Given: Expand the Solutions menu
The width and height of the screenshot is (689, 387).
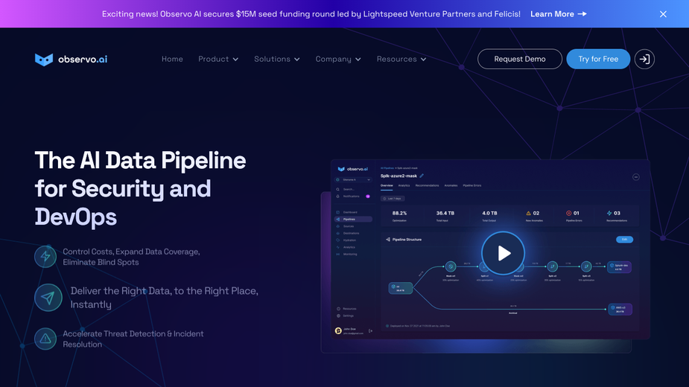Looking at the screenshot, I should click(x=277, y=59).
